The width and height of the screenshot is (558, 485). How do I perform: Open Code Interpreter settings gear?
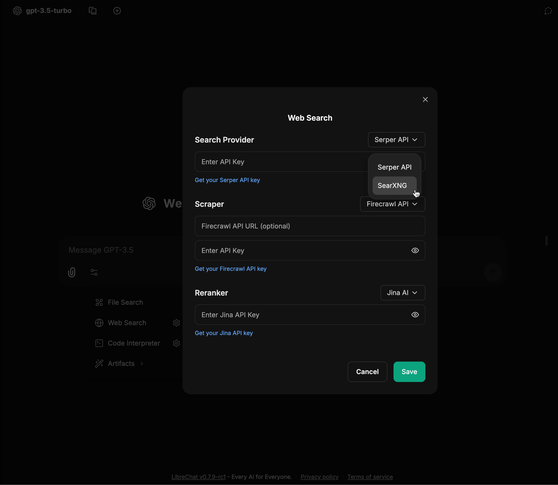tap(176, 343)
